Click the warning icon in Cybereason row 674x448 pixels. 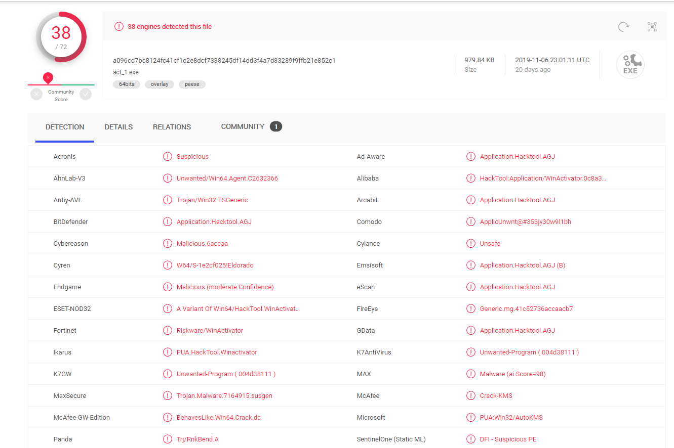(168, 243)
